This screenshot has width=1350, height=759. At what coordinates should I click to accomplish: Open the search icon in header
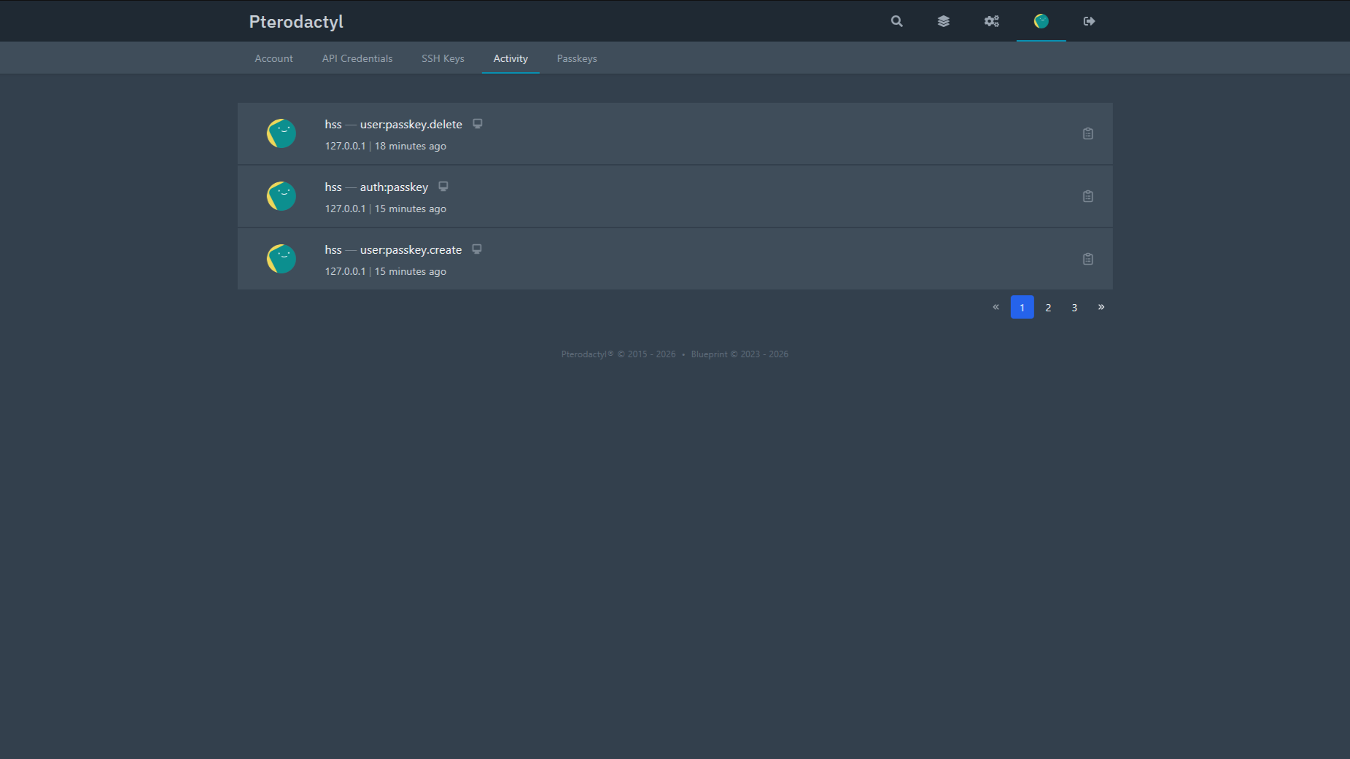[896, 21]
